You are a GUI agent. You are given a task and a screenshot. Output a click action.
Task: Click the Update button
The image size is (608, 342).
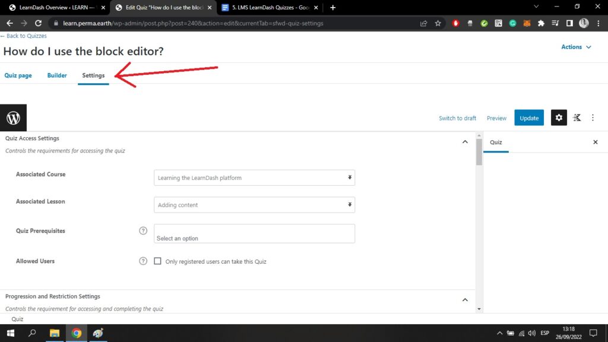(529, 118)
